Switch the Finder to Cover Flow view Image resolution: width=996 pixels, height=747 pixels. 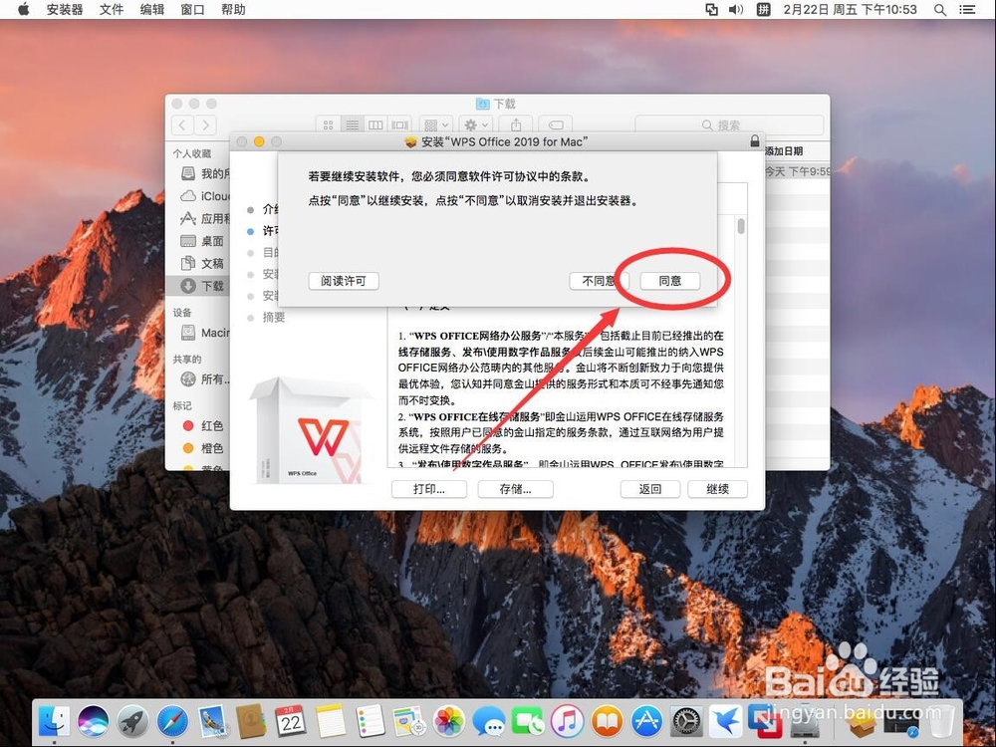[399, 125]
